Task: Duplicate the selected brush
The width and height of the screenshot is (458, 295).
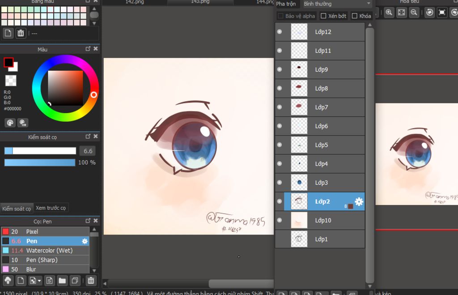Action: point(75,281)
